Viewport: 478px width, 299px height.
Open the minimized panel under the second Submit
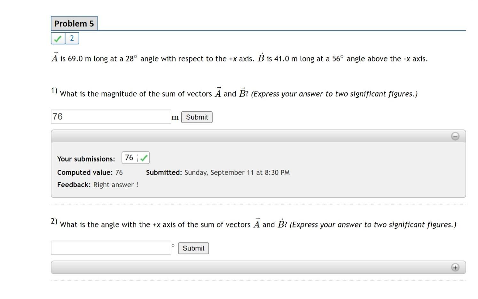(455, 267)
